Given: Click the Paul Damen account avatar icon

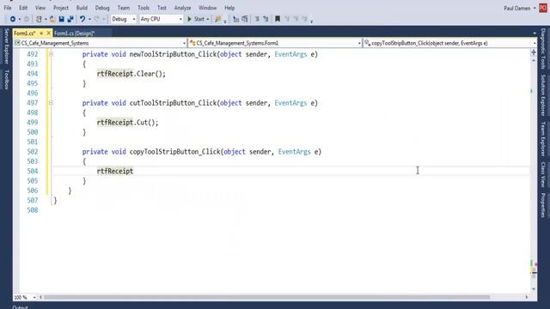Looking at the screenshot, I should point(543,8).
